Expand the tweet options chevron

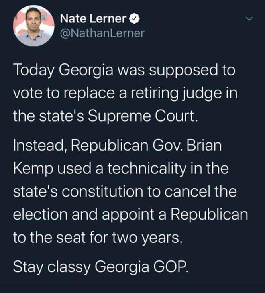pyautogui.click(x=249, y=19)
